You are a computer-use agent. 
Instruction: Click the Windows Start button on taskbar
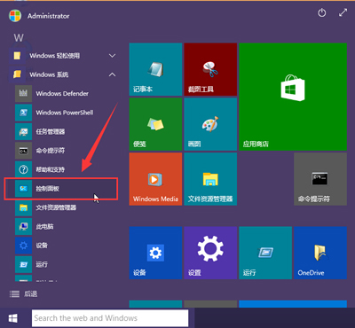point(13,318)
